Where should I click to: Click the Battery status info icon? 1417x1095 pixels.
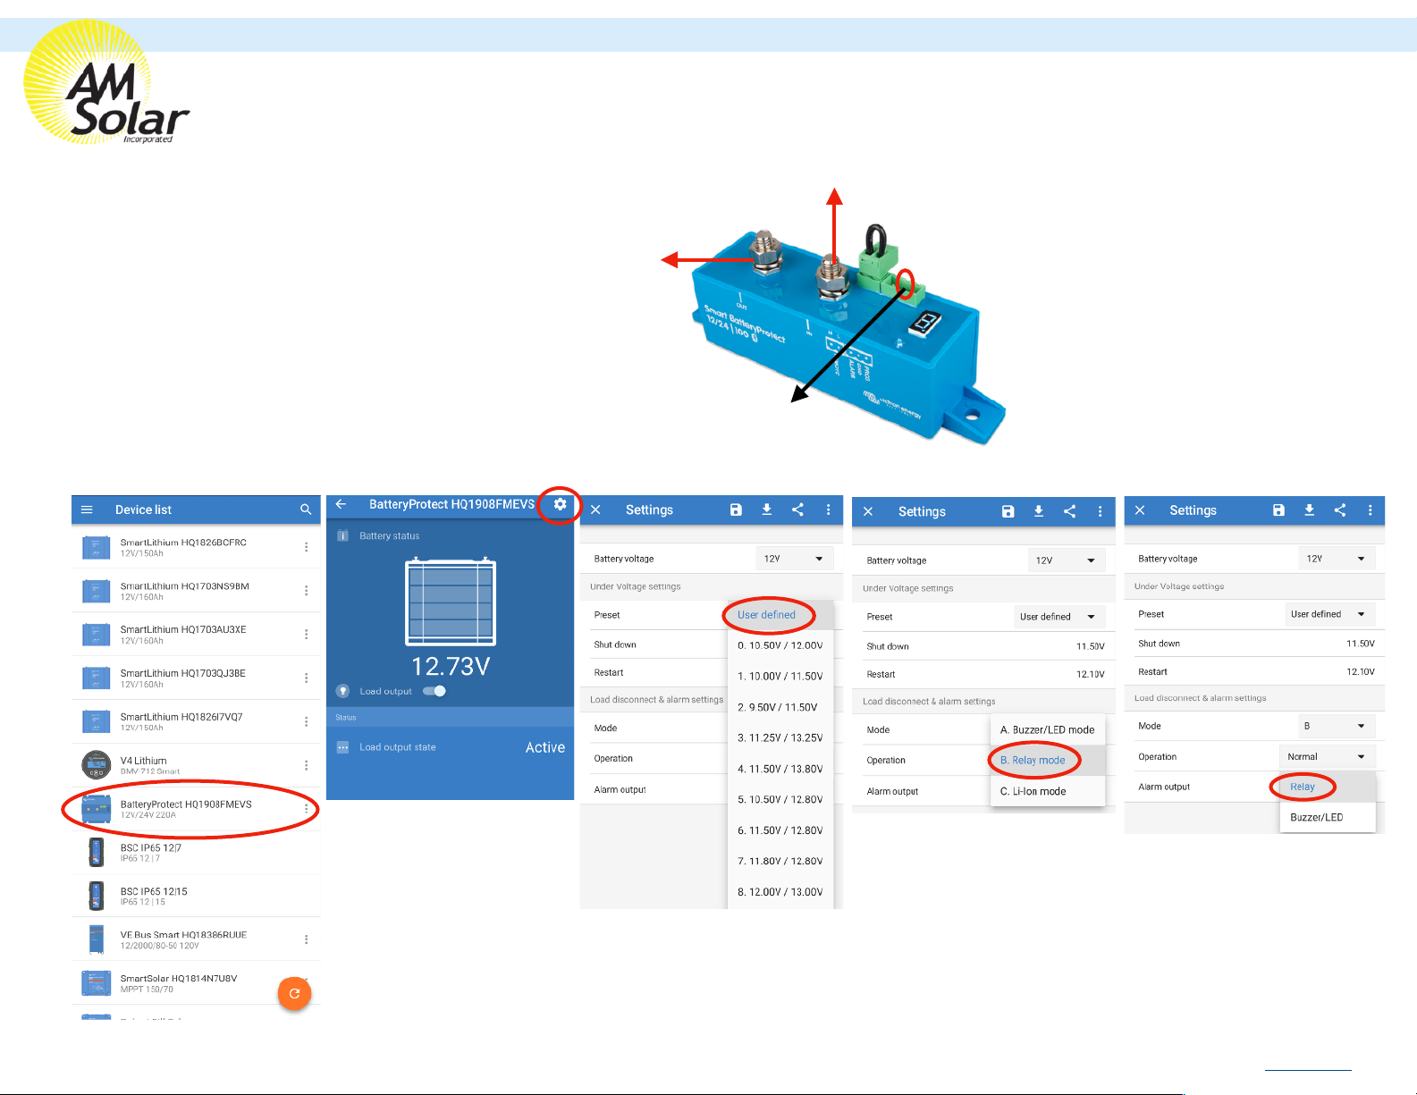pyautogui.click(x=342, y=535)
